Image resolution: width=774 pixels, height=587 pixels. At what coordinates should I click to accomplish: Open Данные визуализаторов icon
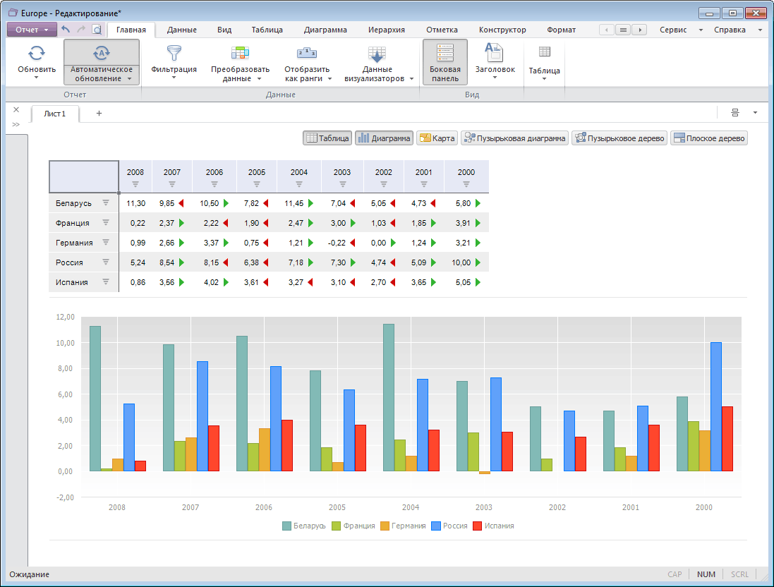click(377, 54)
